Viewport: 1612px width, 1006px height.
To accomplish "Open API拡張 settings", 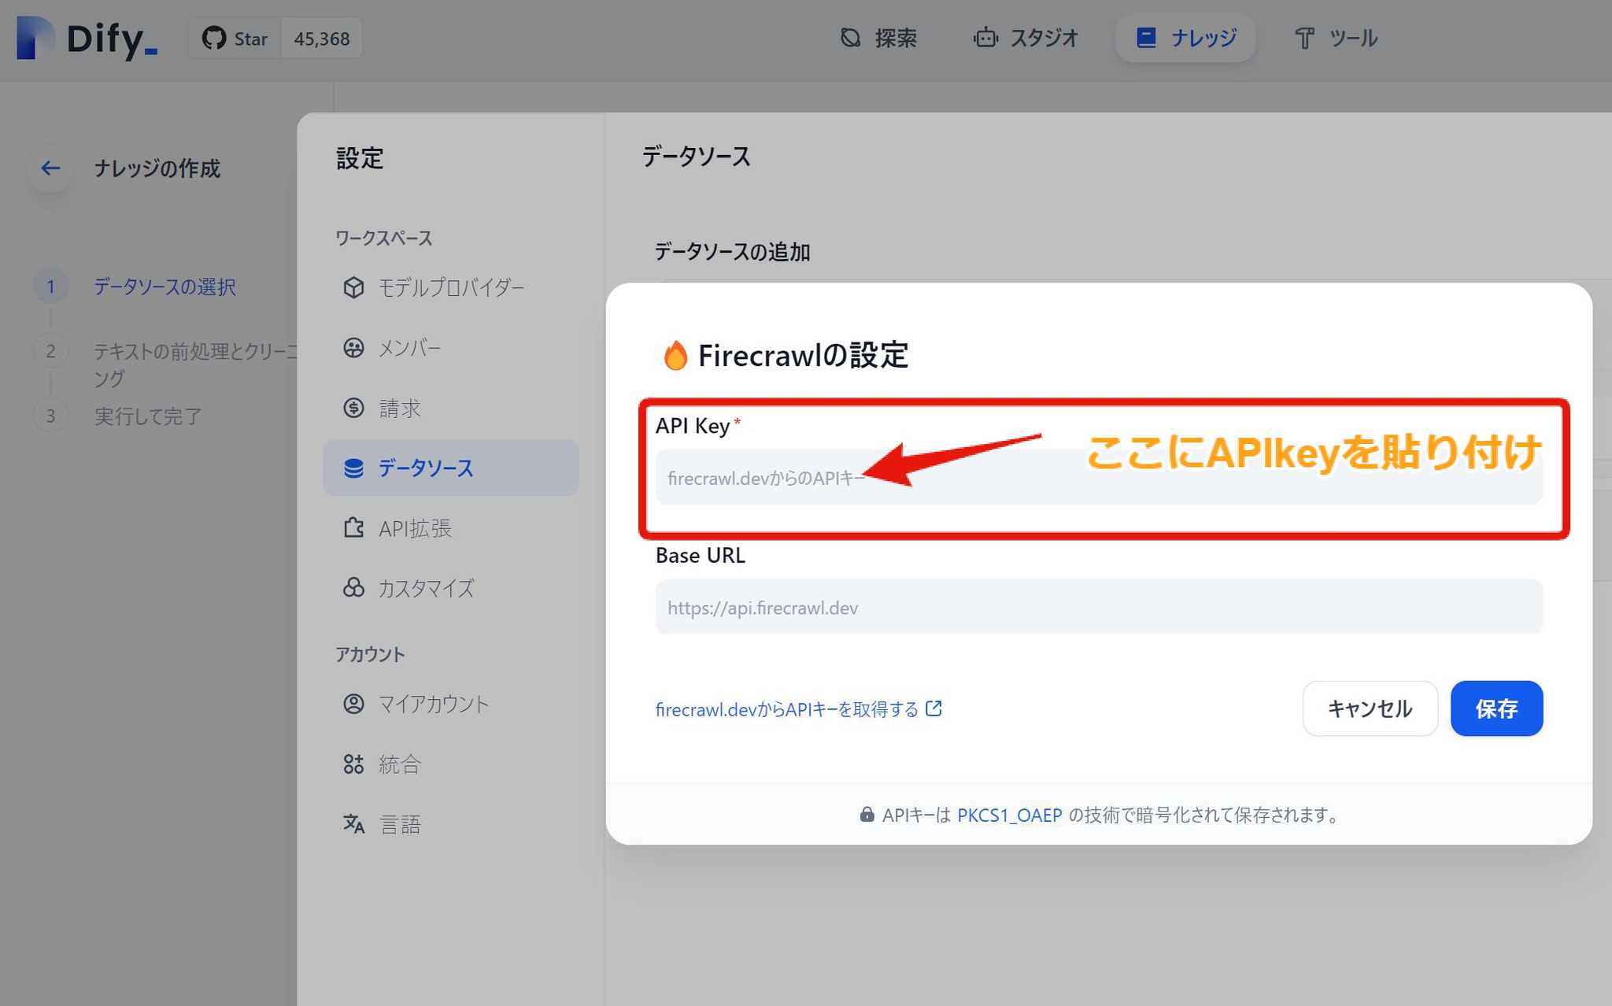I will [450, 528].
